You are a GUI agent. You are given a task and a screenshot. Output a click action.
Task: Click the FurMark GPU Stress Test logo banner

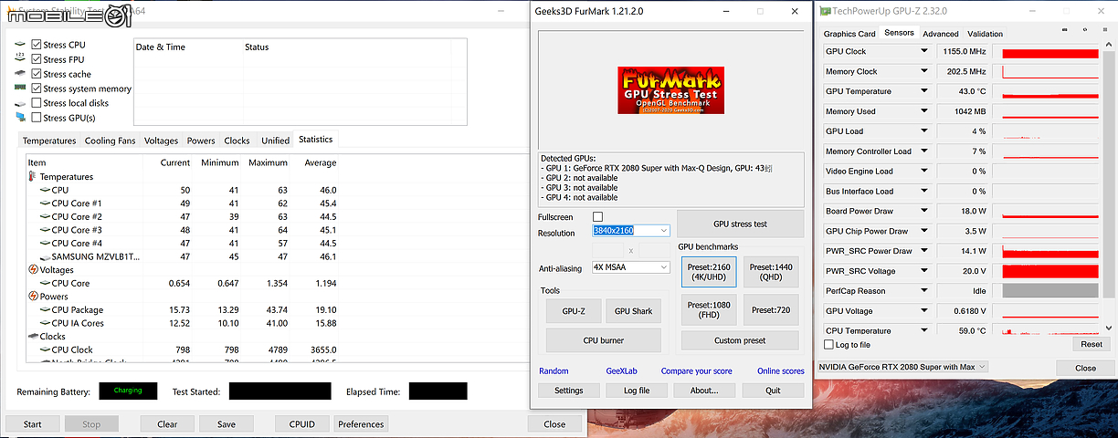[671, 90]
